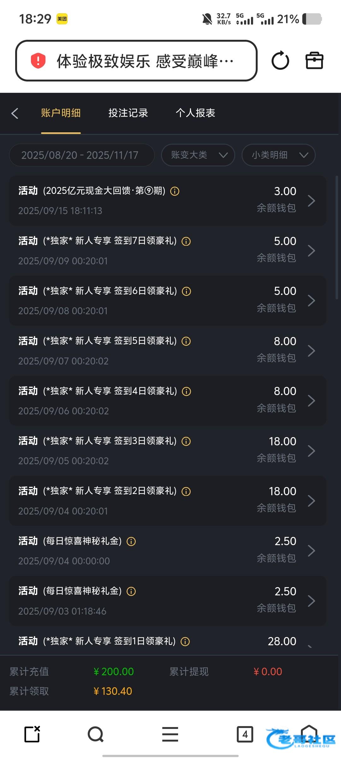Open tab switcher showing 4 tabs
Viewport: 341px width, 758px height.
click(245, 734)
